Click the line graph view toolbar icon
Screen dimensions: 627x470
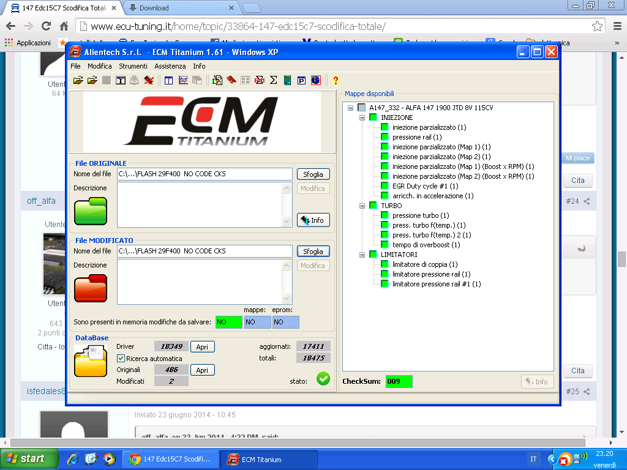coord(182,80)
